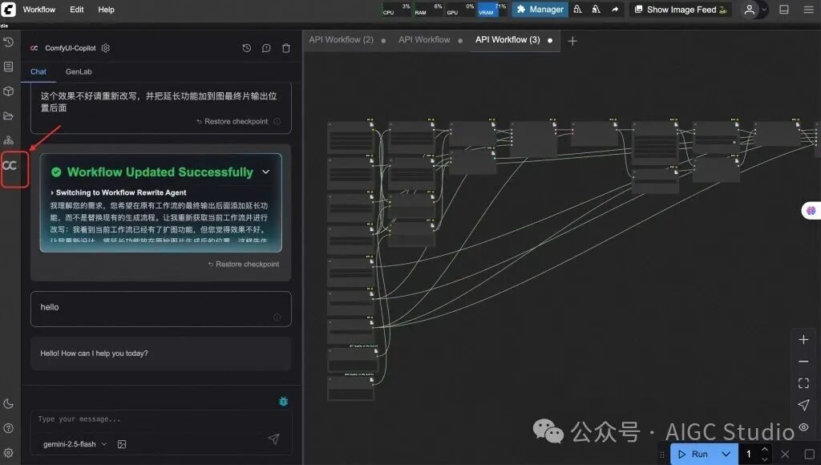Add a new workflow tab
Image resolution: width=821 pixels, height=465 pixels.
pyautogui.click(x=572, y=41)
